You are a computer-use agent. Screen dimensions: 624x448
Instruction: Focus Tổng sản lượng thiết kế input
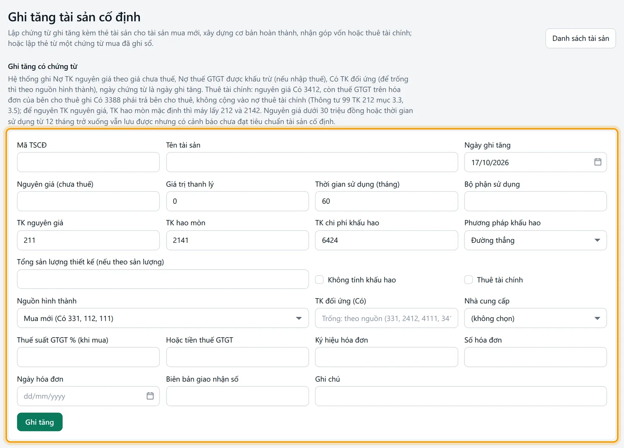click(163, 279)
